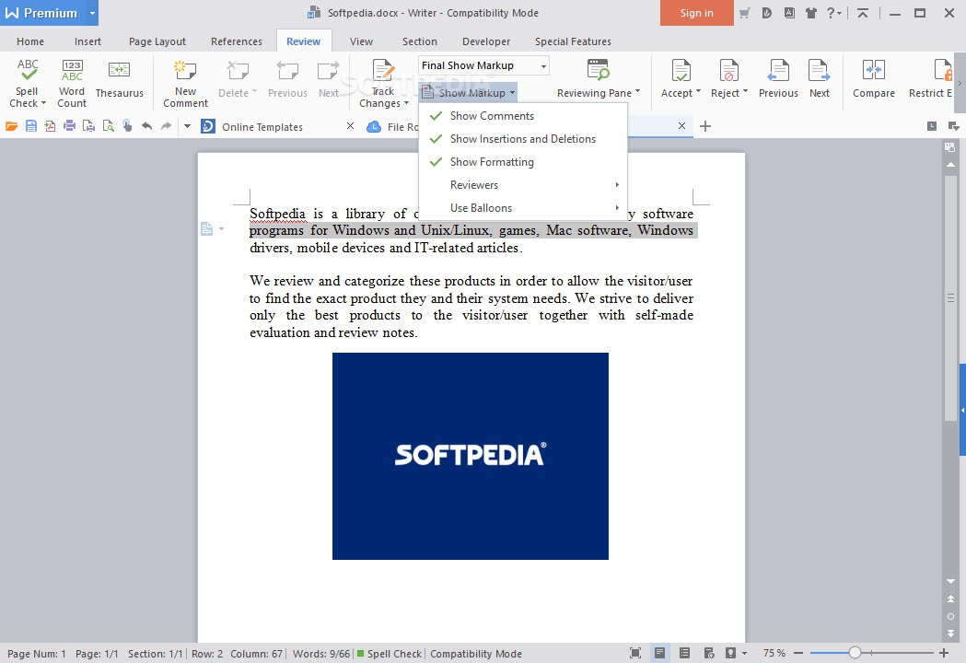Screen dimensions: 966x663
Task: Switch to the Insert tab
Action: coord(87,41)
